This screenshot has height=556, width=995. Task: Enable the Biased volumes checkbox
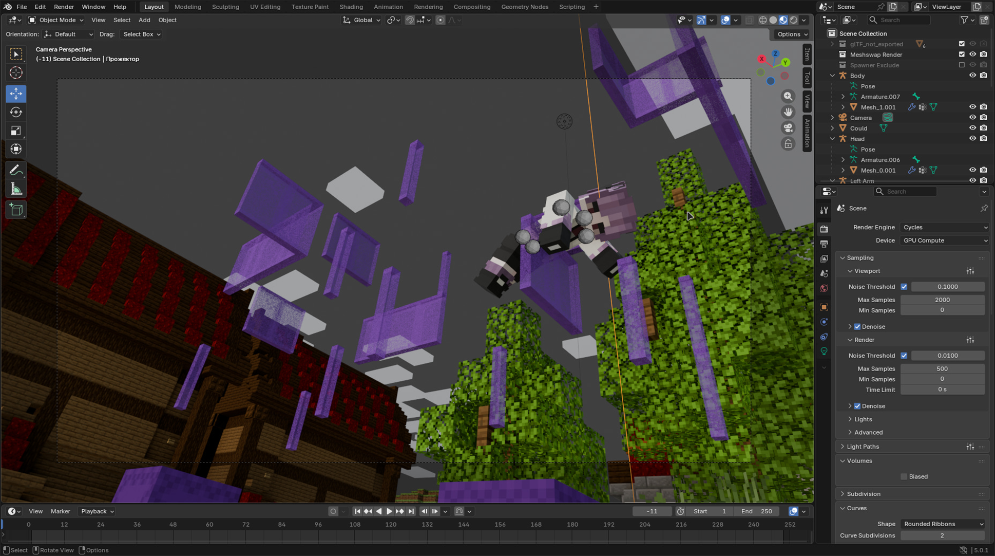(x=904, y=476)
